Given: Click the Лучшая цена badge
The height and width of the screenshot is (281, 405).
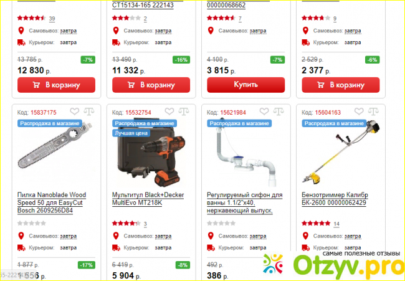Looking at the screenshot, I should point(131,133).
